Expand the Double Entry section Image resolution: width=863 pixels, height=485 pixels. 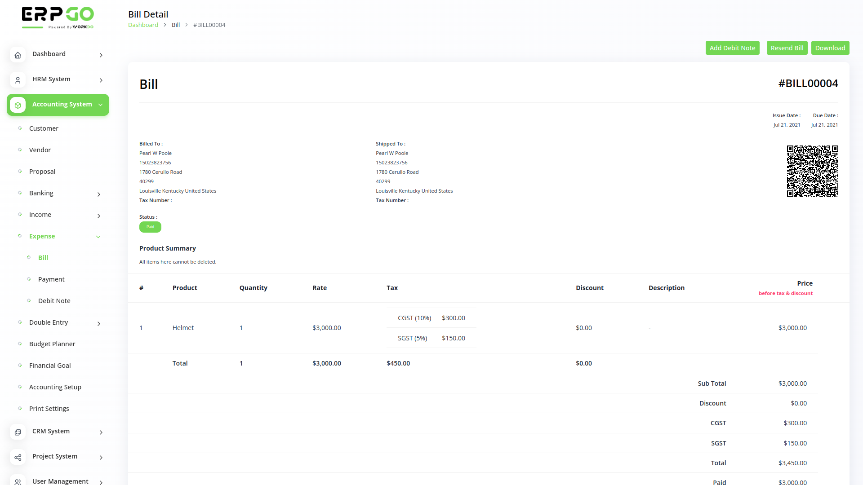(x=98, y=324)
